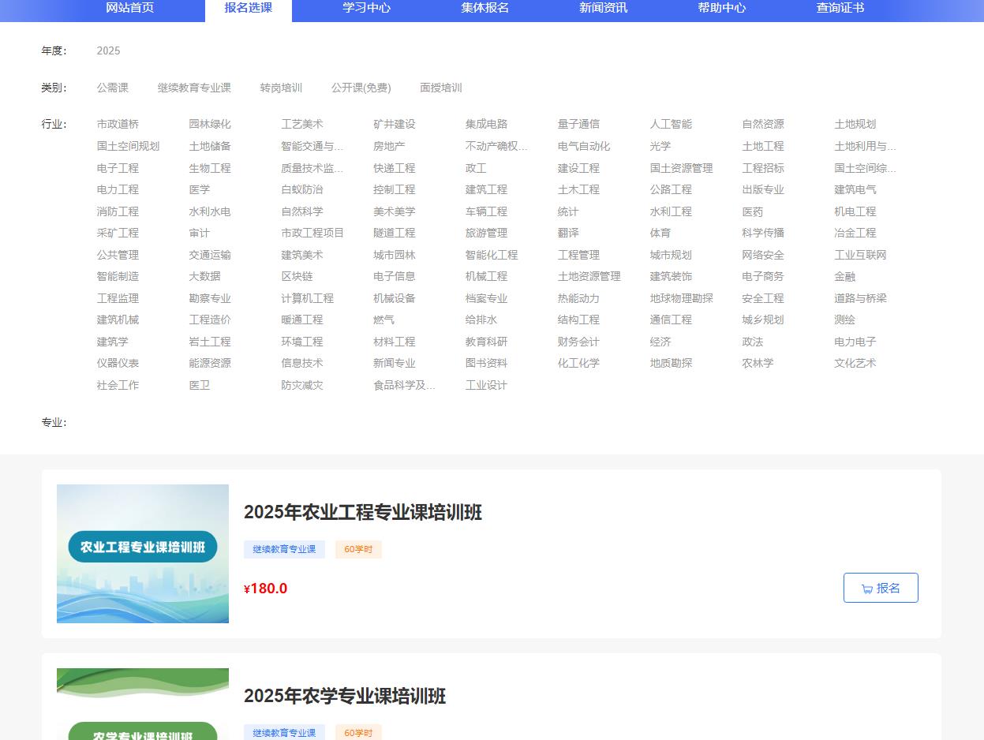
Task: Open the 帮助中心 navigation tab
Action: (721, 8)
